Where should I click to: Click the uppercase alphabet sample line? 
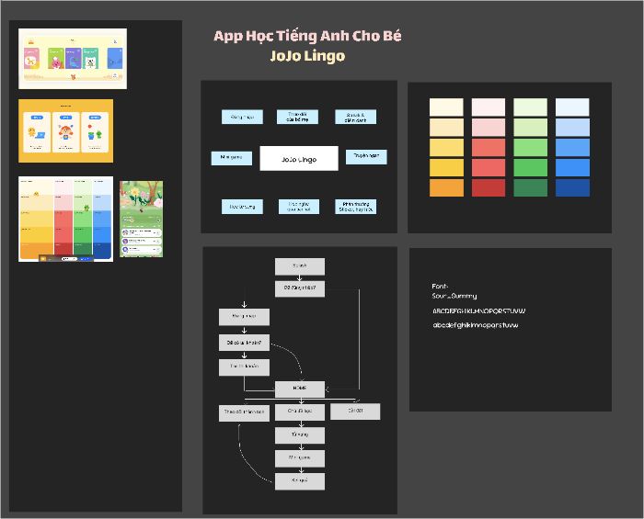tap(479, 311)
